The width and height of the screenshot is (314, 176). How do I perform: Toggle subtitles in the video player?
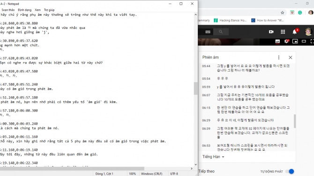coord(277,41)
